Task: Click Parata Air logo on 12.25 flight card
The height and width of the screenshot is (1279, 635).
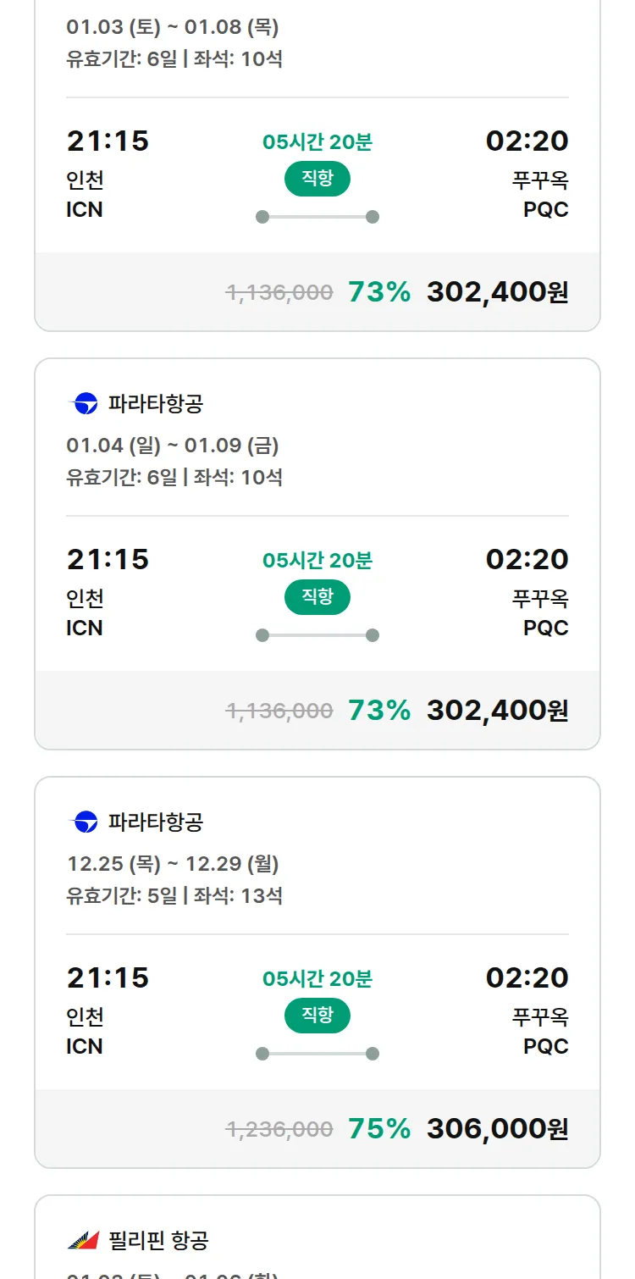Action: coord(84,822)
